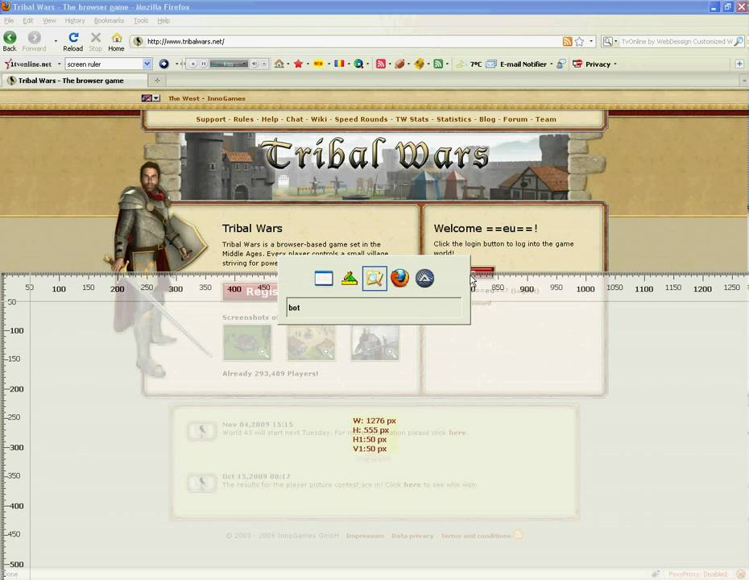
Task: Click the TvOnline web search field
Action: (x=676, y=42)
